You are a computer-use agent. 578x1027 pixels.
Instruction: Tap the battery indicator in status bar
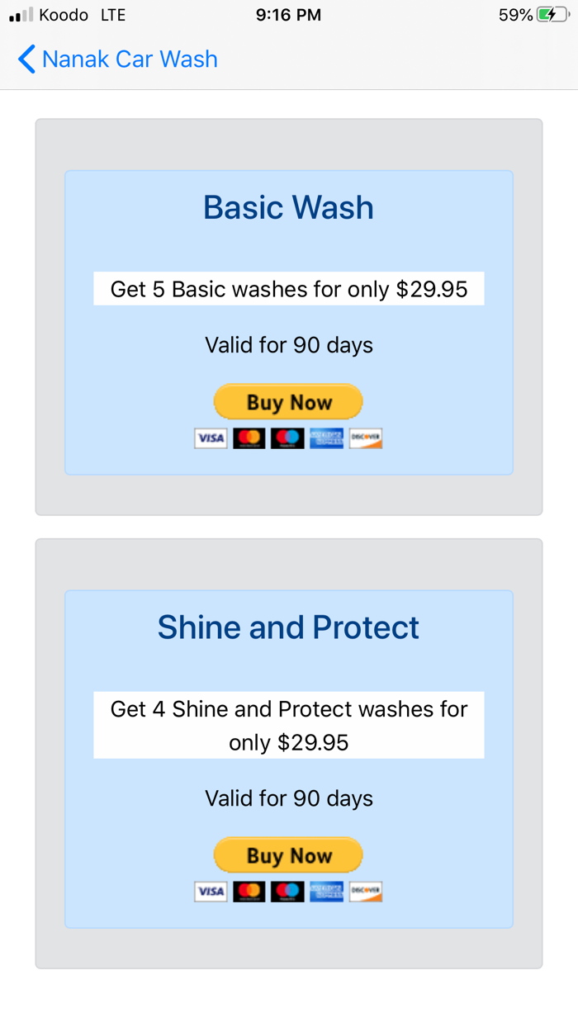pyautogui.click(x=552, y=15)
